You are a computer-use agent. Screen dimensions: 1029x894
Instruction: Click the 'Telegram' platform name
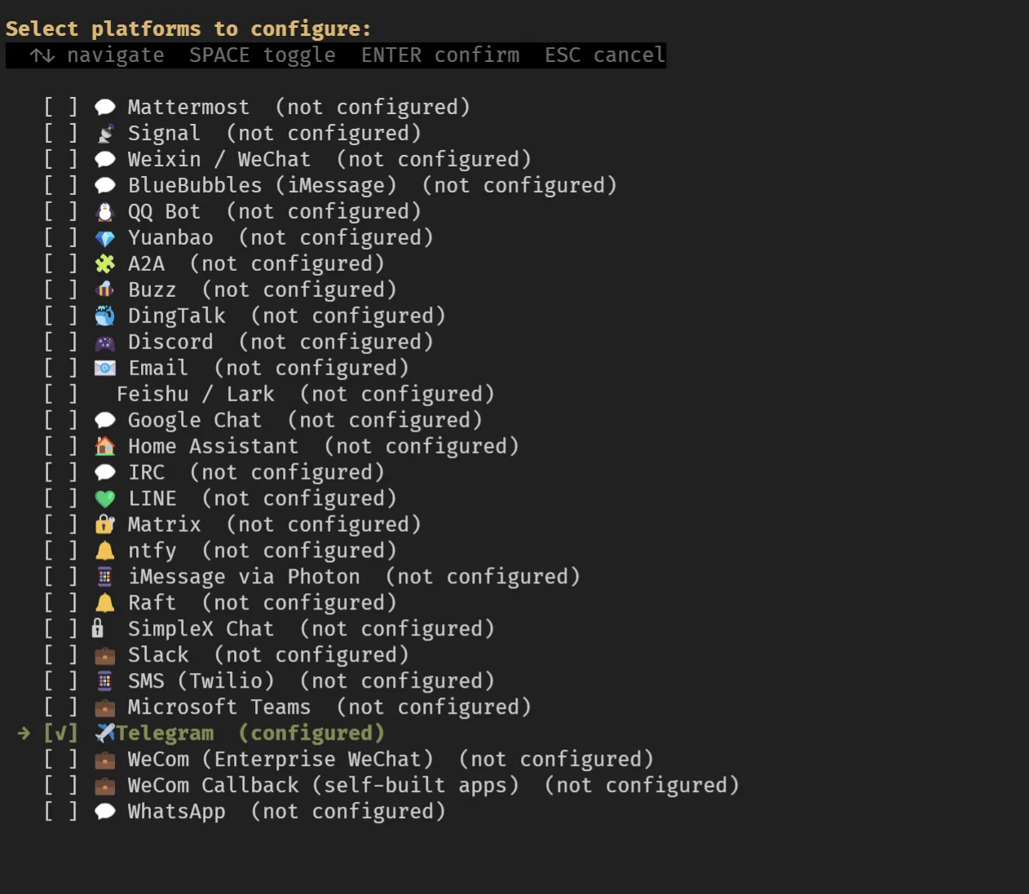click(165, 733)
